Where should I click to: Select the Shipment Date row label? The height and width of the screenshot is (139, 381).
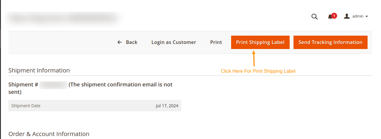click(x=26, y=106)
